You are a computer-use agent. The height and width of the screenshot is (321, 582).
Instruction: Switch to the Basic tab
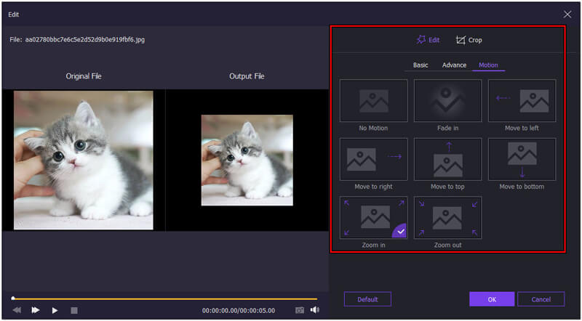point(420,65)
